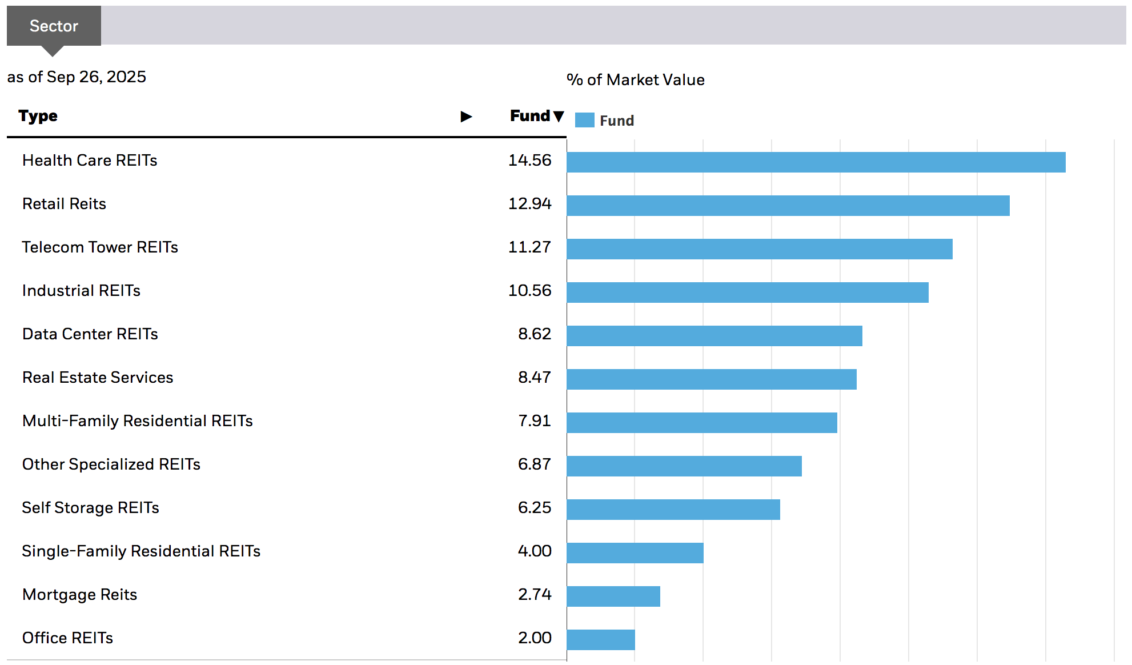Click the Self Storage REITs label

click(90, 508)
